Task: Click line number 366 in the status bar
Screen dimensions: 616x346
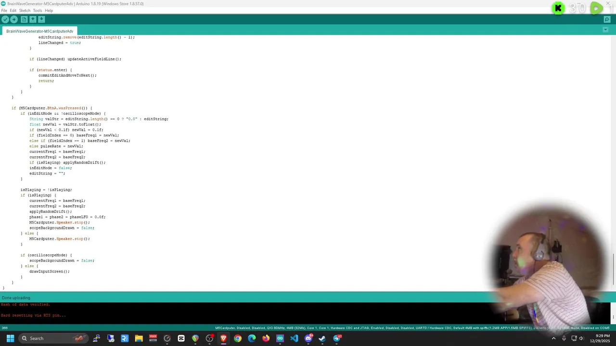Action: point(4,328)
